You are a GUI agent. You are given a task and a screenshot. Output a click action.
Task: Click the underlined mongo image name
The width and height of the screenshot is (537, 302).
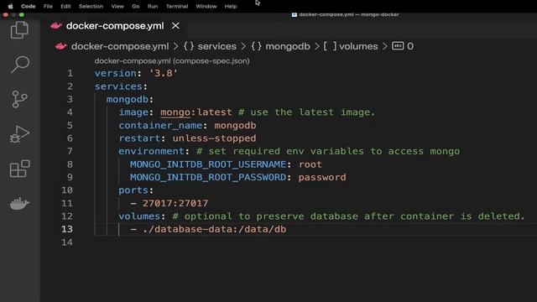(175, 112)
